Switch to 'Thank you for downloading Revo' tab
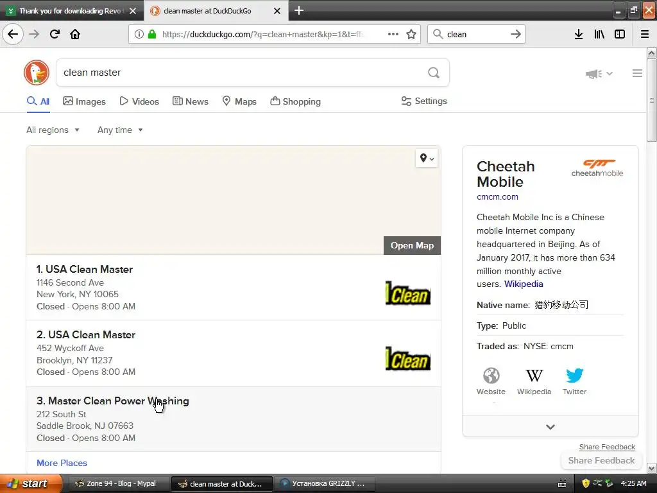This screenshot has width=657, height=493. [71, 11]
